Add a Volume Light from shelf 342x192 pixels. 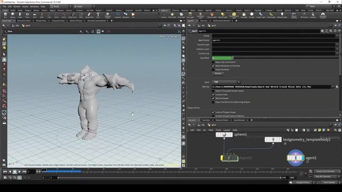212,15
